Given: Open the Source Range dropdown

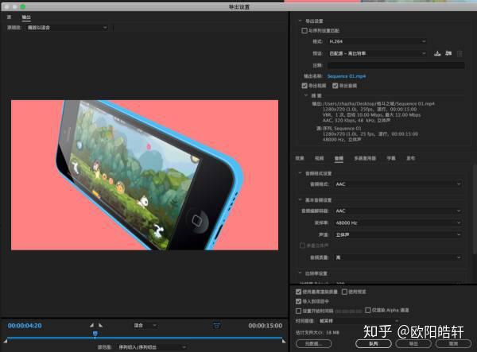Looking at the screenshot, I should point(152,347).
